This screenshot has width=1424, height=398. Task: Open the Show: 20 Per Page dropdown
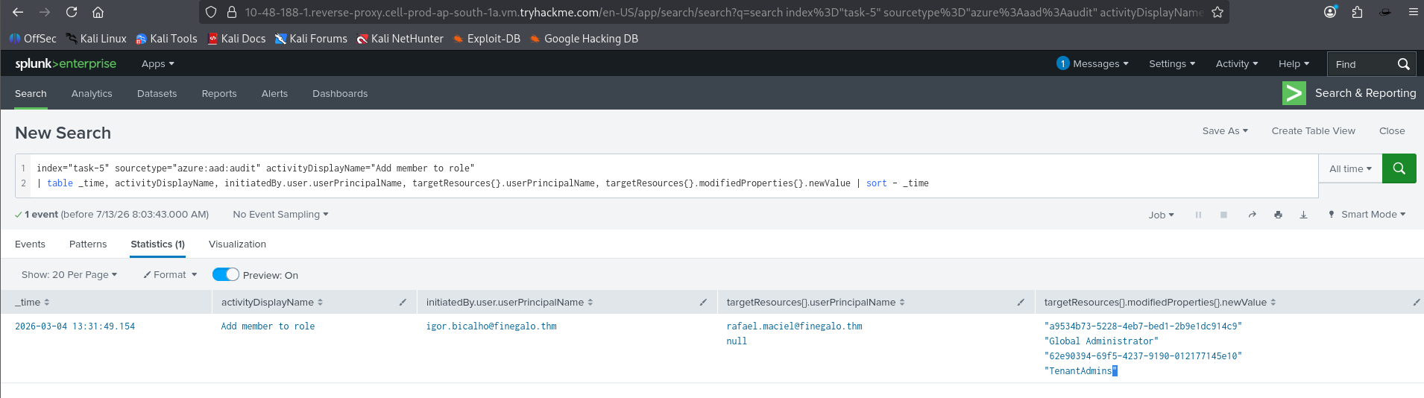click(69, 274)
